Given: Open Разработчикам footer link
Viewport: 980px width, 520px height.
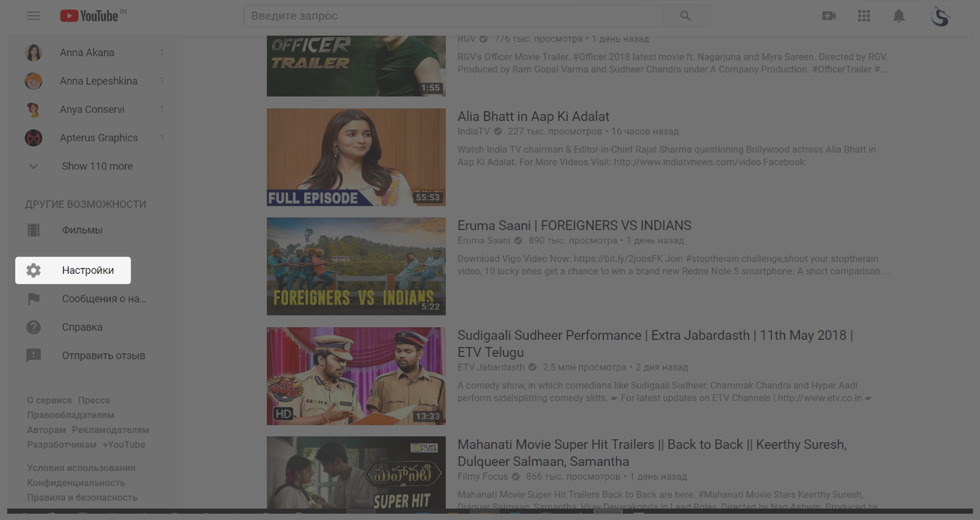Looking at the screenshot, I should (62, 445).
